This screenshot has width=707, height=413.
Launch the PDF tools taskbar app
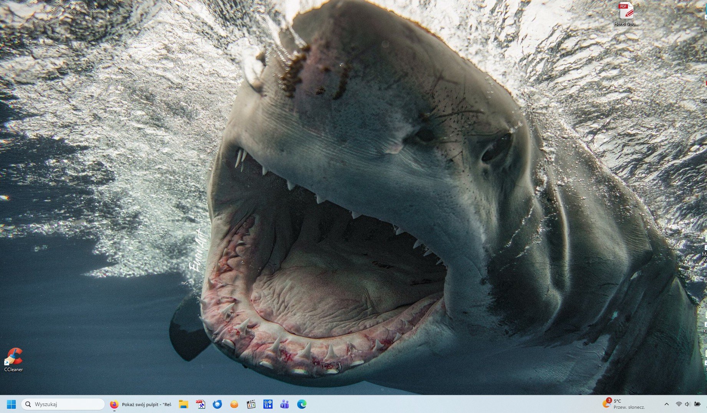tap(200, 404)
